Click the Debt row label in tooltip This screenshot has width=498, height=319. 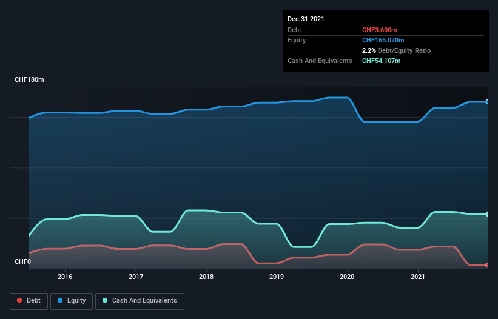[294, 30]
